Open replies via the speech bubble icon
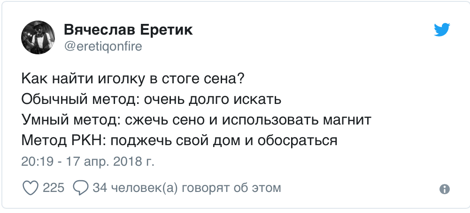The image size is (470, 213). click(x=80, y=188)
